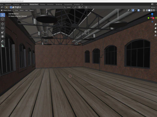Select the Texture Paint workspace tab
The image size is (157, 117).
coord(34,5)
